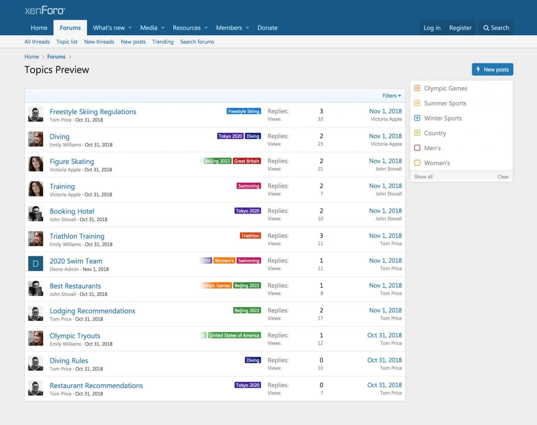This screenshot has width=537, height=425.
Task: Click the Log in button
Action: click(432, 28)
